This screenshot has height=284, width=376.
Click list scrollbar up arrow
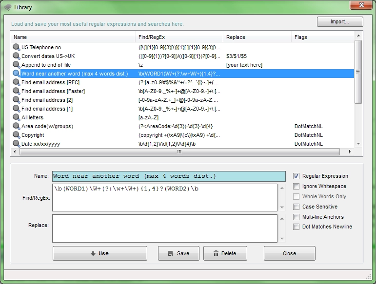[358, 36]
